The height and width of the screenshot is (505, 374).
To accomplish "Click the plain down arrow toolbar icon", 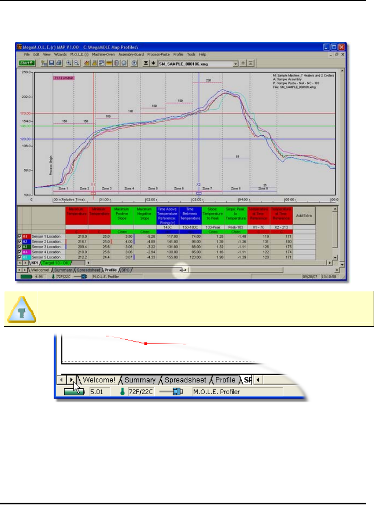I will 153,63.
